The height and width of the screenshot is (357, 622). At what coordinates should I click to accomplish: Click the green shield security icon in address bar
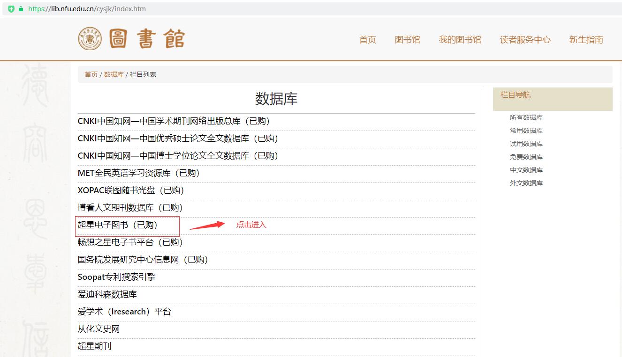pyautogui.click(x=11, y=9)
